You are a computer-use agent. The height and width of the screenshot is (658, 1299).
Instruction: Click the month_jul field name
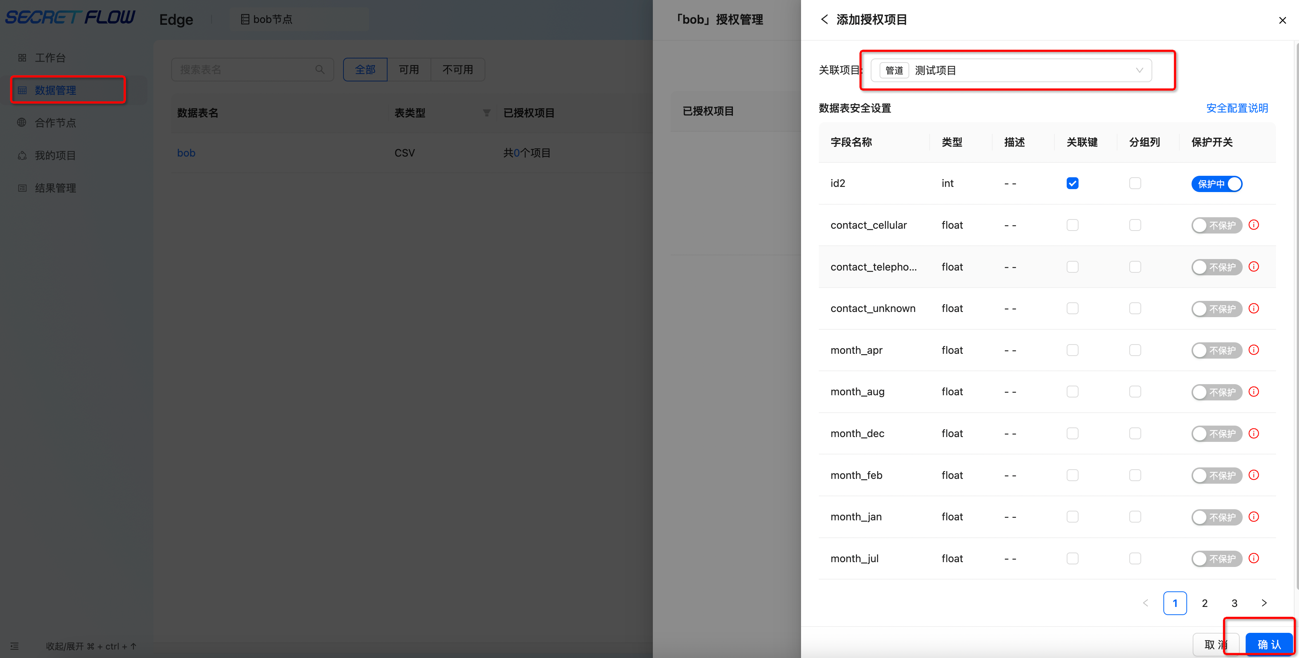click(x=854, y=558)
